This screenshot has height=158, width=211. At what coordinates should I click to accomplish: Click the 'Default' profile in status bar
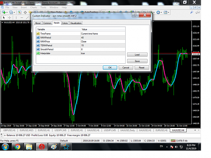pyautogui.click(x=64, y=141)
